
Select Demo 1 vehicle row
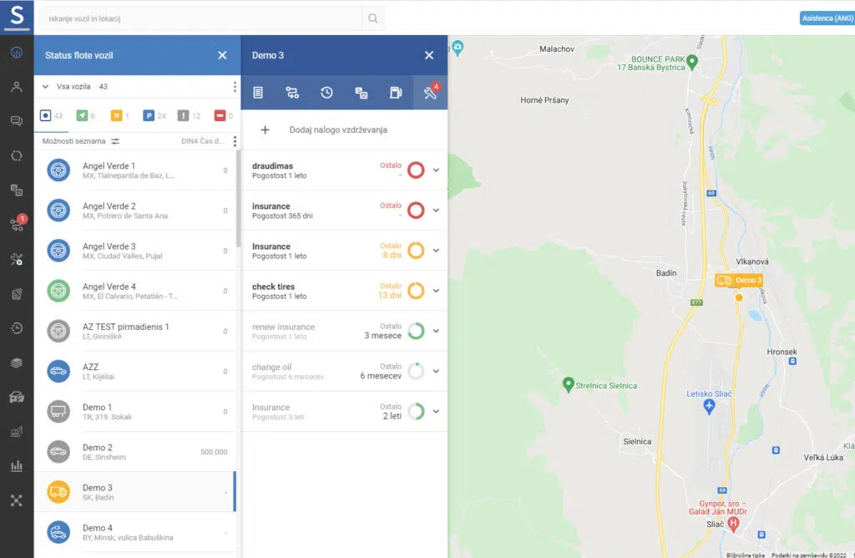(135, 412)
